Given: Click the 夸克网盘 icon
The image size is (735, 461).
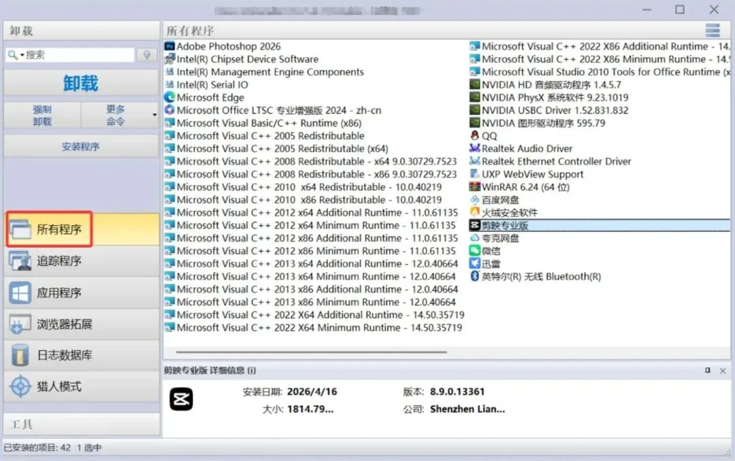Looking at the screenshot, I should (475, 238).
